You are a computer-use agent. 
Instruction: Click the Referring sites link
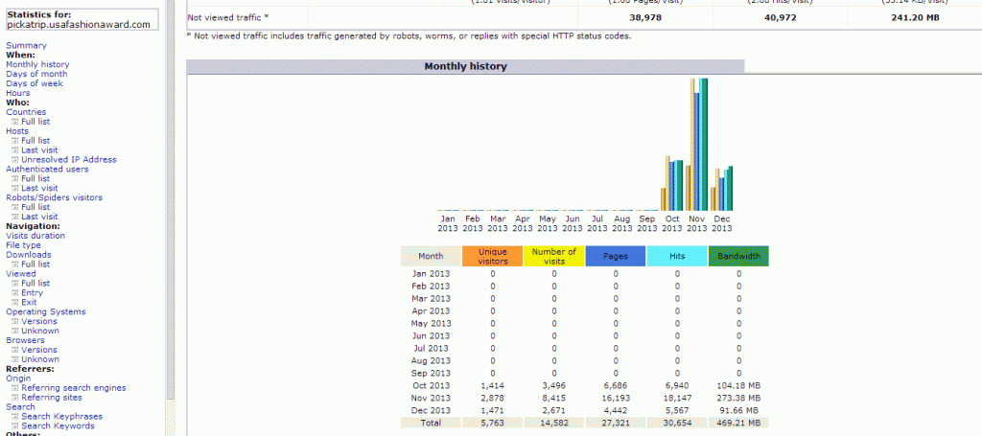[x=52, y=398]
